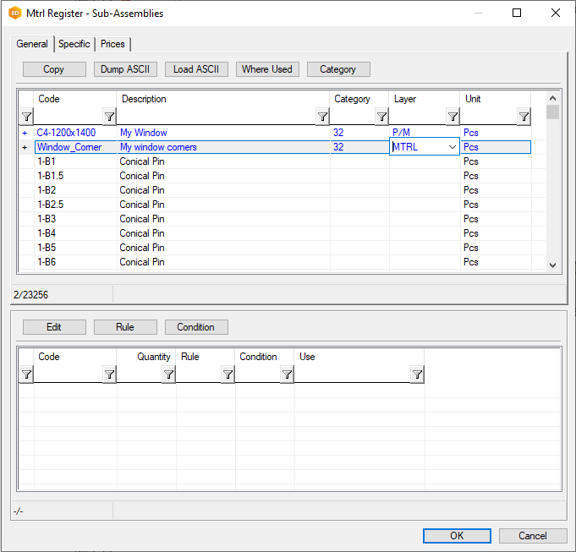Click the Code column filter icon in upper grid
Image resolution: width=576 pixels, height=552 pixels.
click(109, 117)
